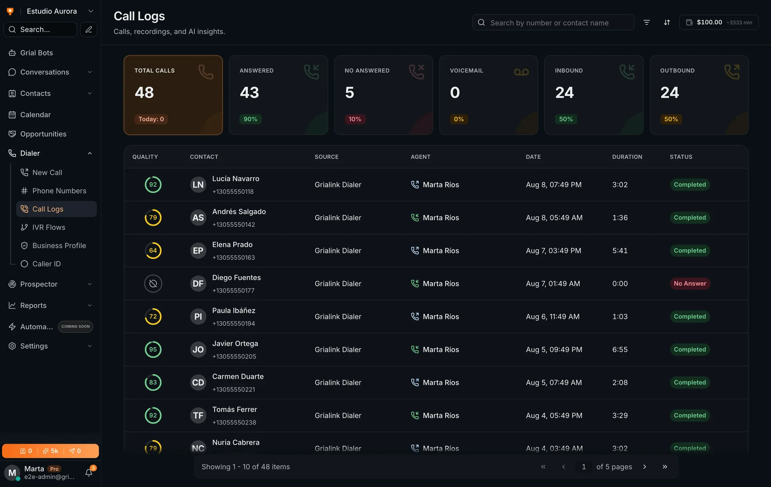Image resolution: width=771 pixels, height=487 pixels.
Task: Click the quality score 95 ring for Javier Ortega
Action: point(153,350)
